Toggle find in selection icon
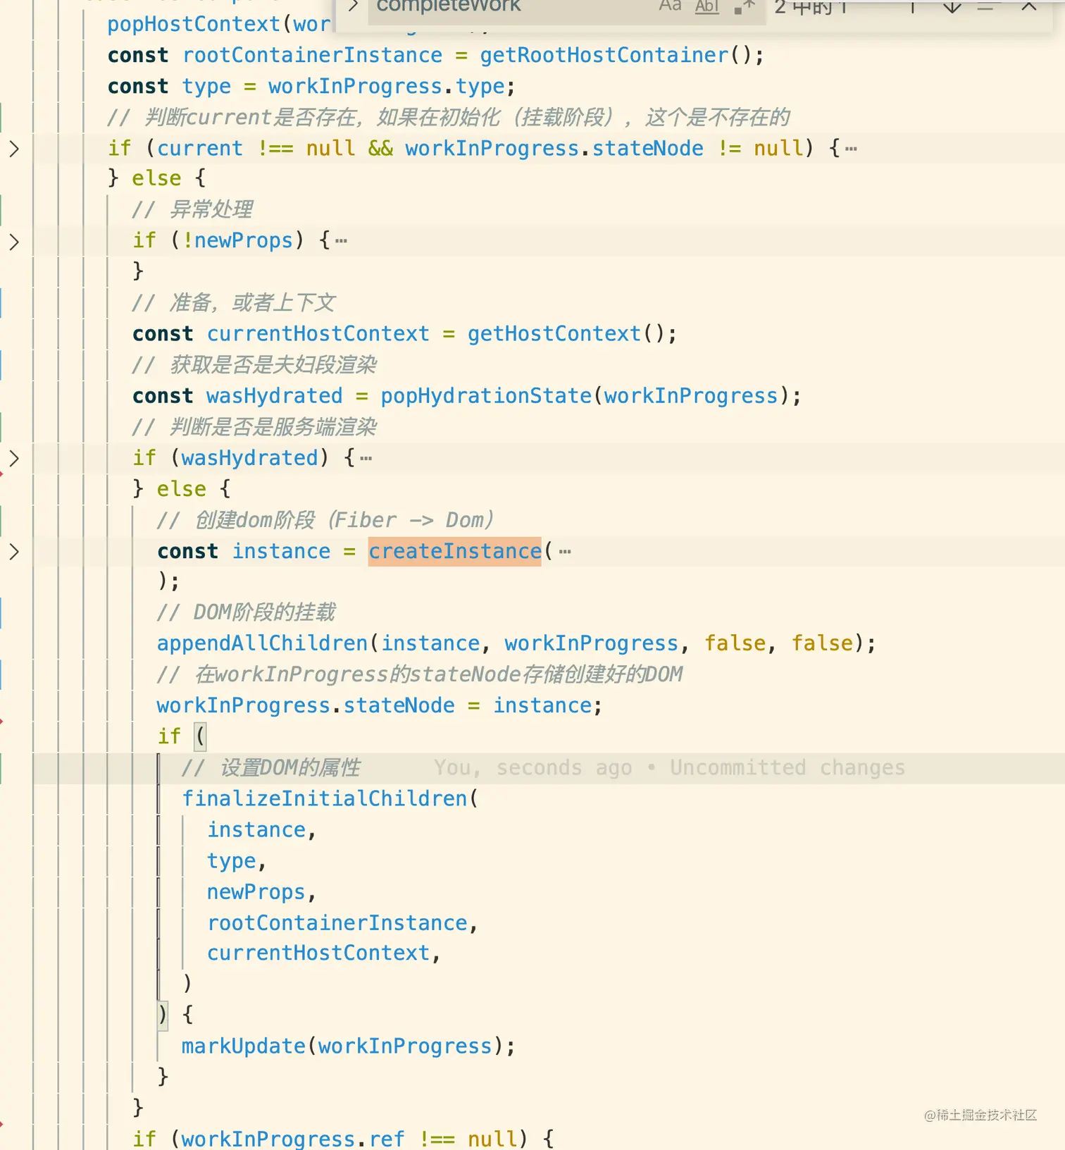This screenshot has height=1150, width=1065. (985, 6)
